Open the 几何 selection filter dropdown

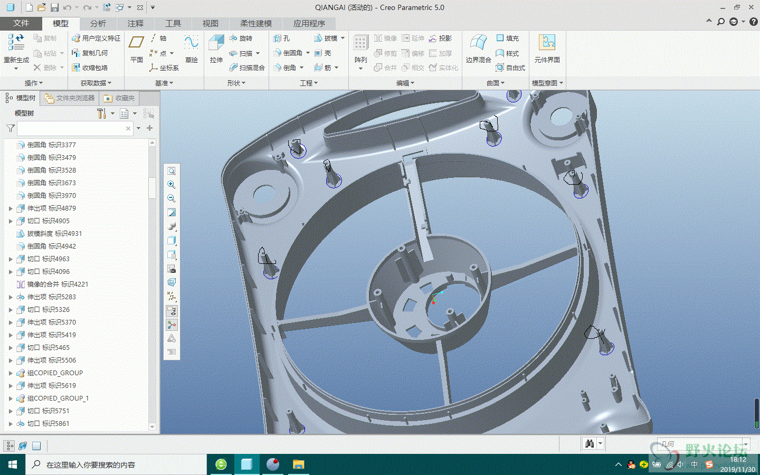[746, 444]
